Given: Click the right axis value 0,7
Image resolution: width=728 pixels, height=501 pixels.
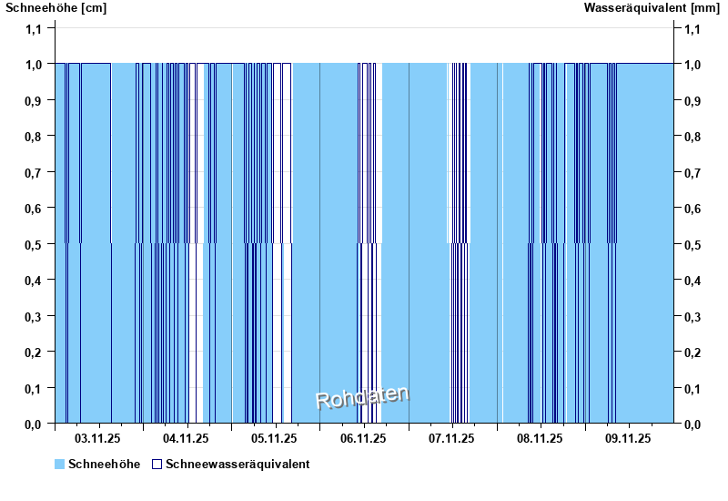Looking at the screenshot, I should click(693, 172).
